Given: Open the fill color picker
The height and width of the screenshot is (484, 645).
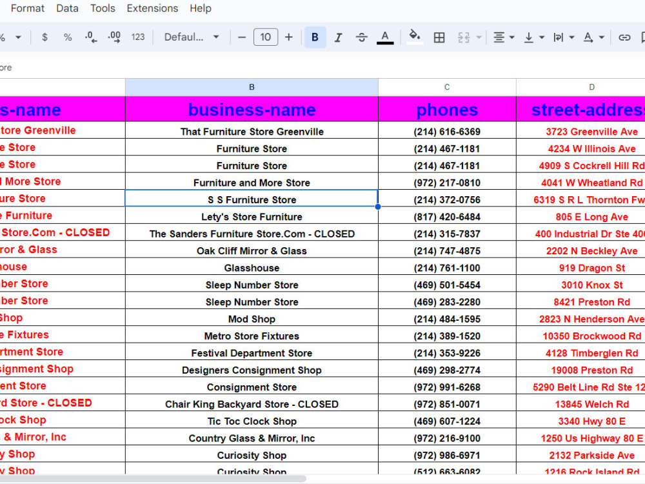Looking at the screenshot, I should tap(415, 37).
